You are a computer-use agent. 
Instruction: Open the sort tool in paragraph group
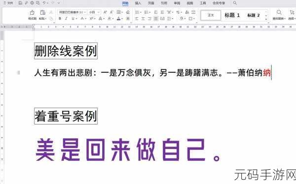point(187,12)
